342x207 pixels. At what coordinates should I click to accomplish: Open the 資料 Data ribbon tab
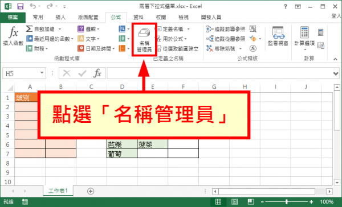coord(138,17)
